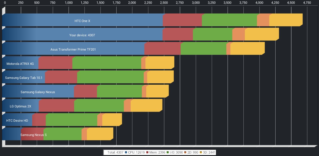Click the "HTC Desire HD" bar label
Image resolution: width=319 pixels, height=156 pixels.
[17, 121]
